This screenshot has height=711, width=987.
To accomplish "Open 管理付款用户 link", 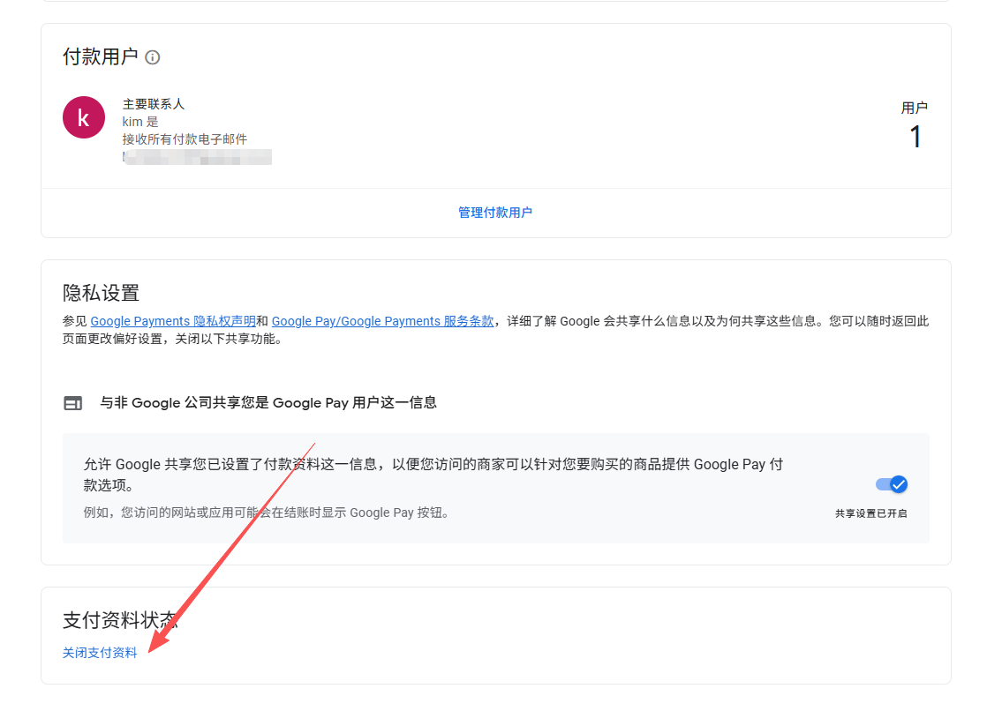I will tap(494, 213).
